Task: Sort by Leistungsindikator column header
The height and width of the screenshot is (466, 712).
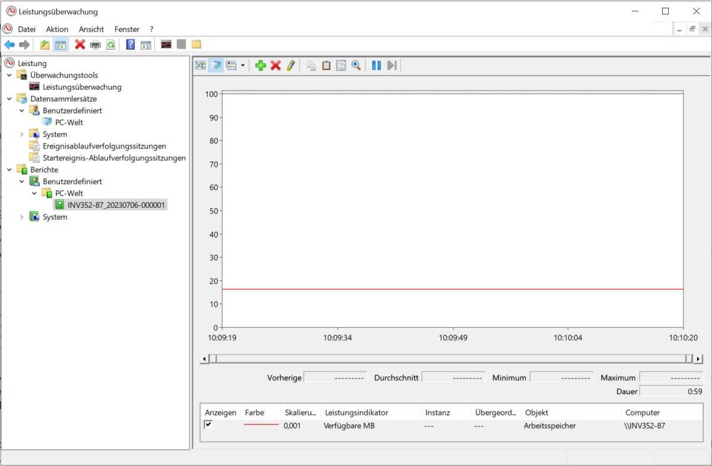Action: coord(371,412)
